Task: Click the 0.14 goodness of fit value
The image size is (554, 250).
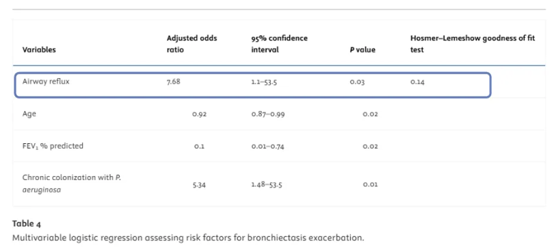Action: tap(417, 82)
